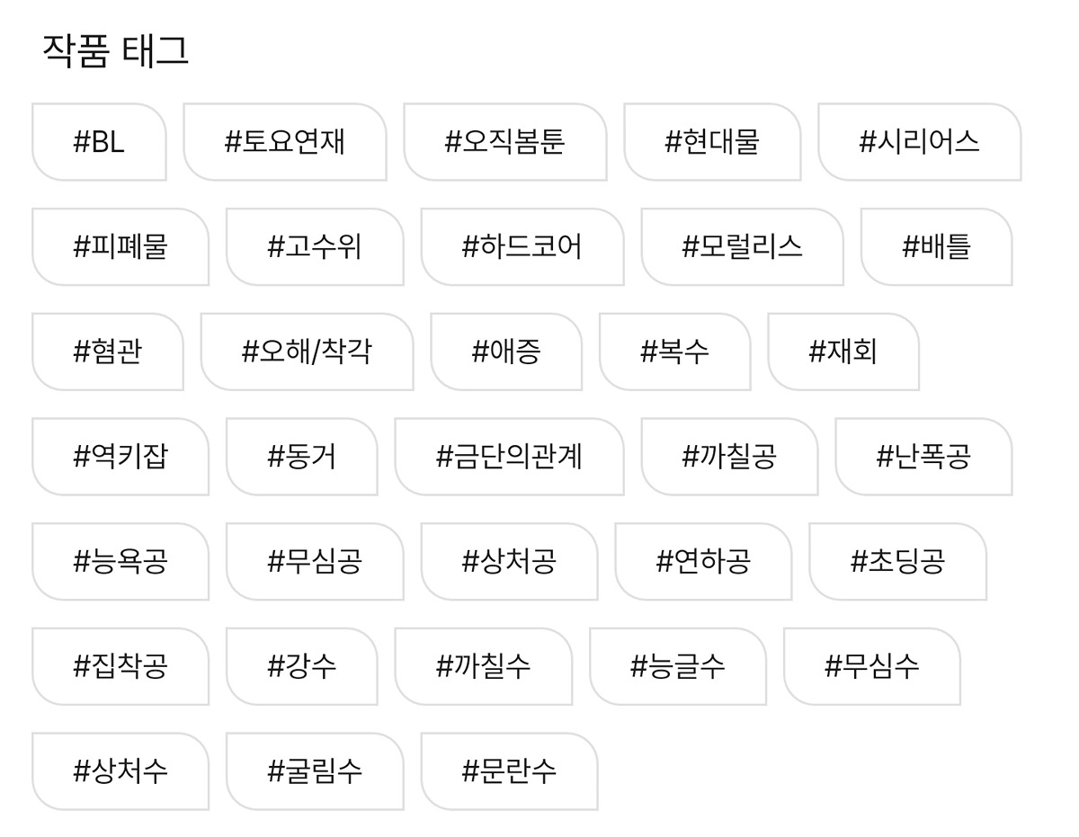Click the #배틀 tag
This screenshot has height=837, width=1079.
pos(936,247)
